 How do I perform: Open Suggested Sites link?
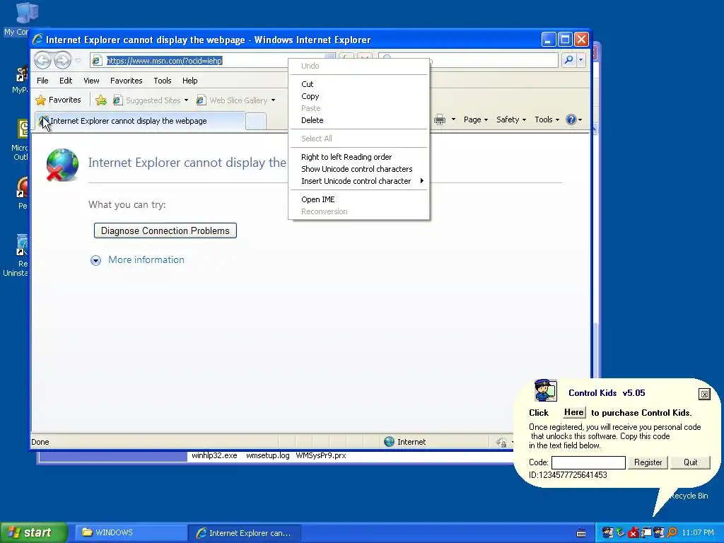coord(147,100)
